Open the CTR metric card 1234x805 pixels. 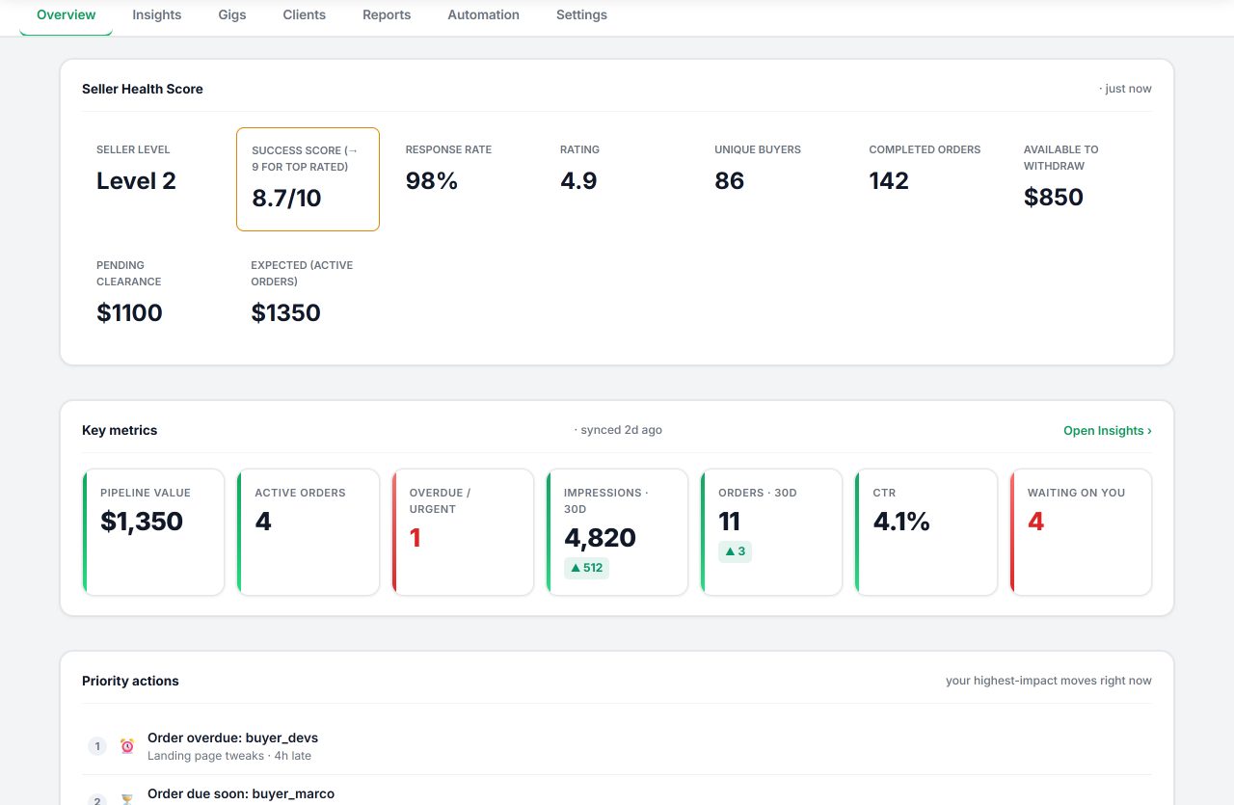pyautogui.click(x=926, y=532)
